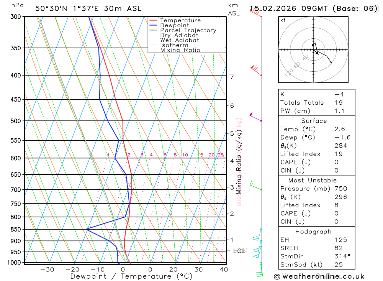Select the K index value -4
The width and height of the screenshot is (383, 281).
[x=339, y=94]
